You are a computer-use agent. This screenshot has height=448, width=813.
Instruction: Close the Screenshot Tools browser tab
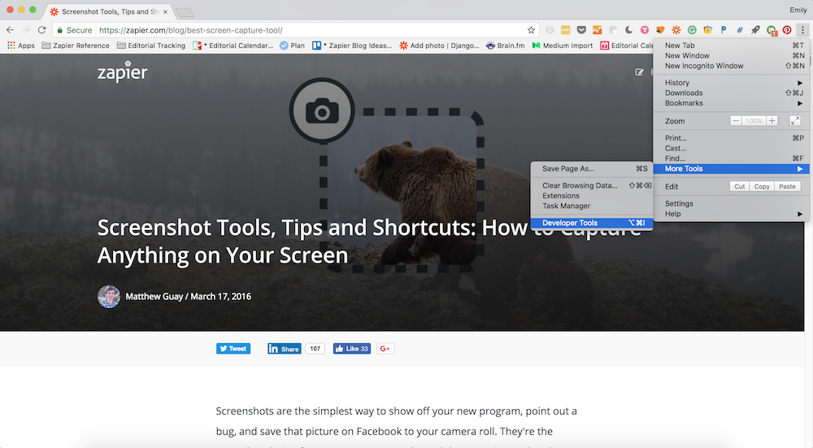(x=165, y=11)
